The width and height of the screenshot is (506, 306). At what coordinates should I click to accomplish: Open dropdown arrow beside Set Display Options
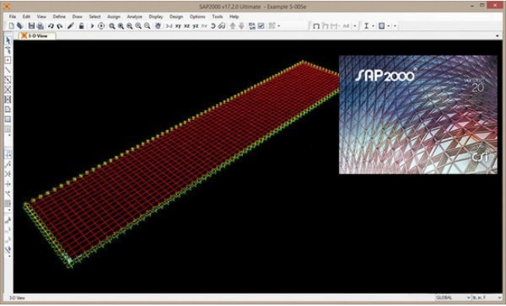point(279,26)
